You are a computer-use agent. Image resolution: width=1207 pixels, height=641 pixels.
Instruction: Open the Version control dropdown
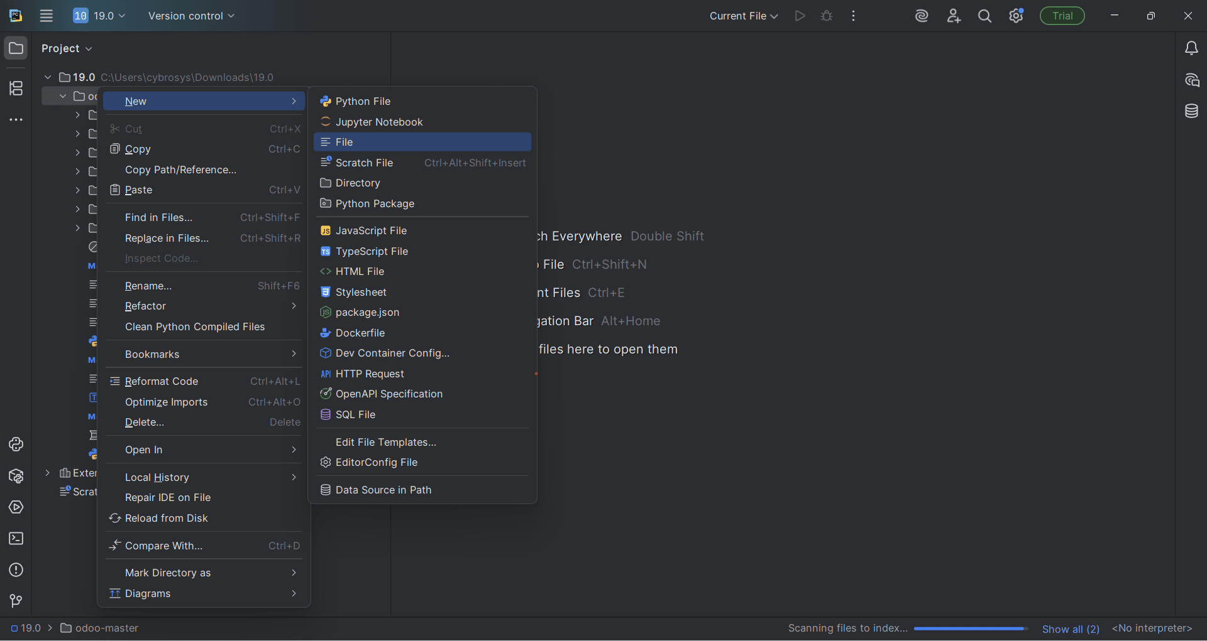[x=191, y=16]
